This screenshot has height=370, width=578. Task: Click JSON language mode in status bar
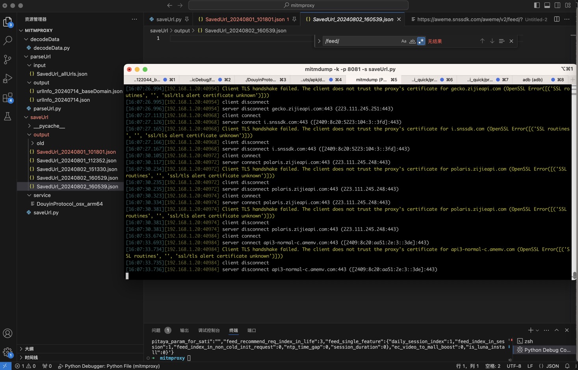[549, 366]
